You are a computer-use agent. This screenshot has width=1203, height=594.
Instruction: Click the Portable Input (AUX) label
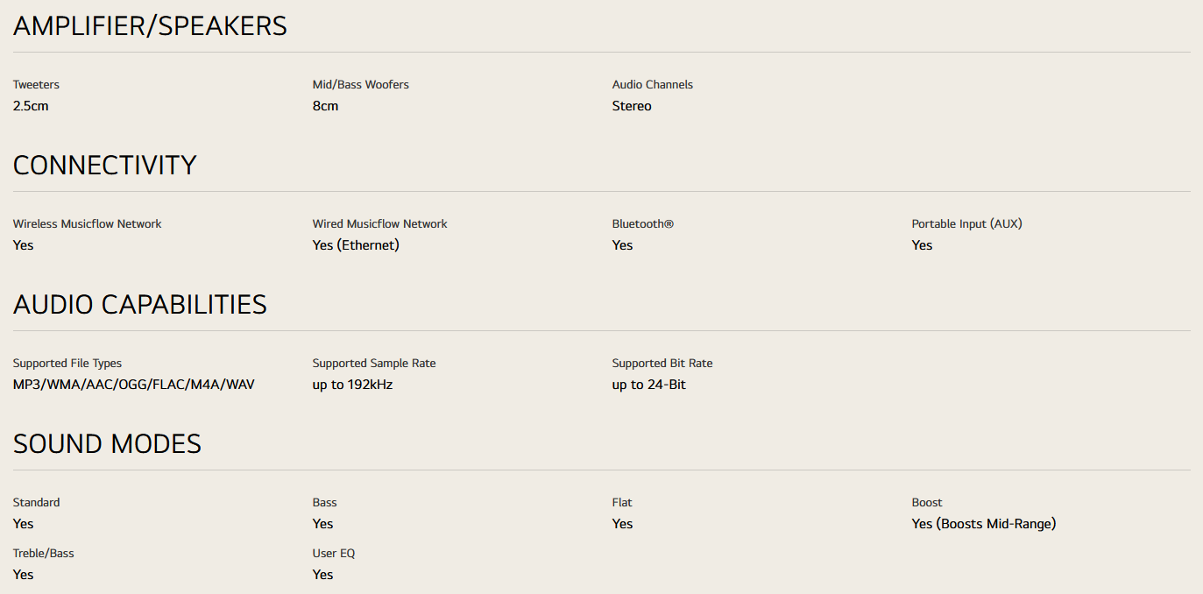click(x=966, y=224)
